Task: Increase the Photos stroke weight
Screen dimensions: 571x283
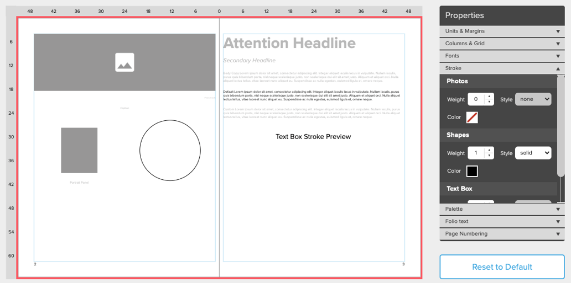Action: pyautogui.click(x=489, y=97)
